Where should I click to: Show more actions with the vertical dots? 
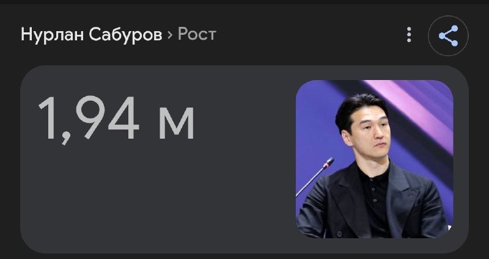coord(409,35)
